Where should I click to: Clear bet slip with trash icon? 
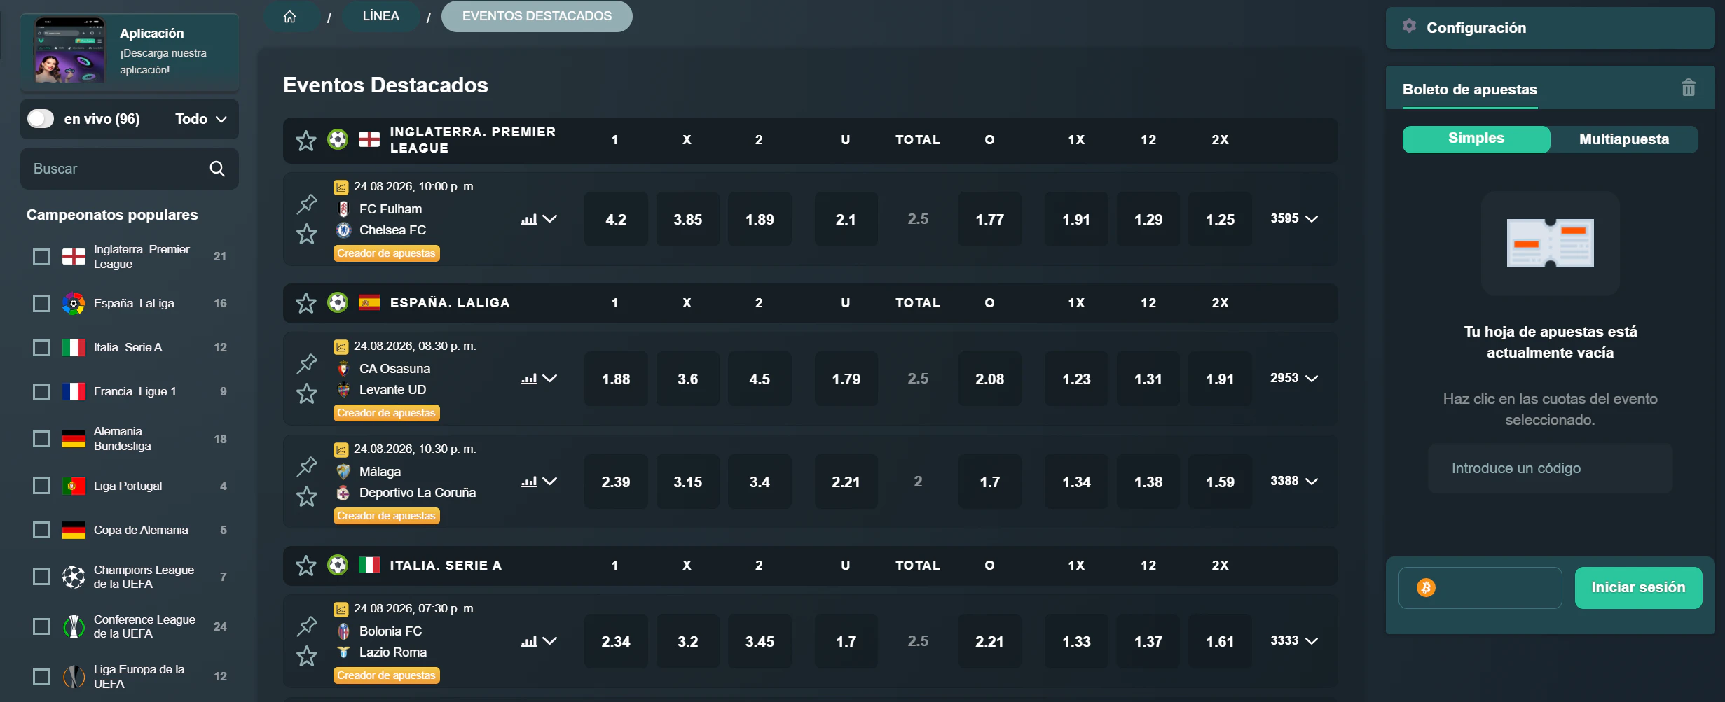pos(1689,88)
